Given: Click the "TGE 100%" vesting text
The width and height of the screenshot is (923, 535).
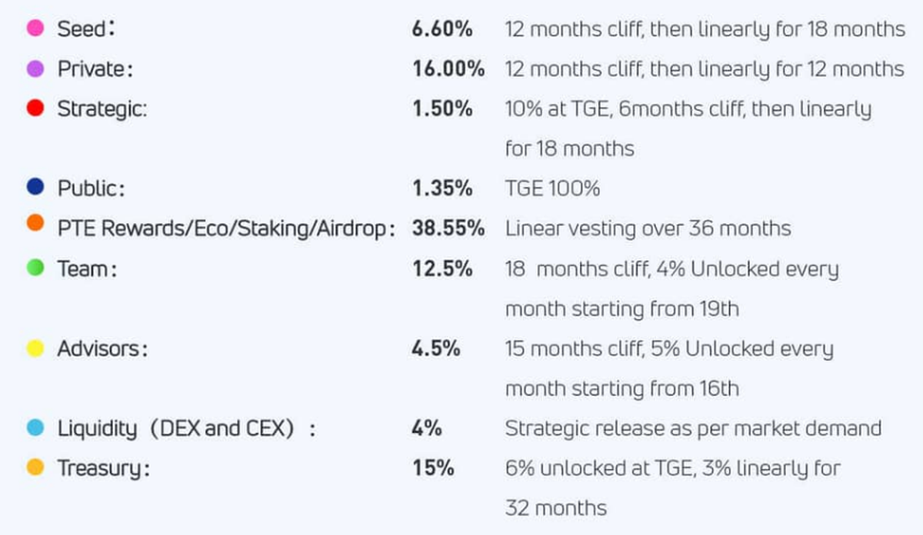Looking at the screenshot, I should pyautogui.click(x=552, y=188).
